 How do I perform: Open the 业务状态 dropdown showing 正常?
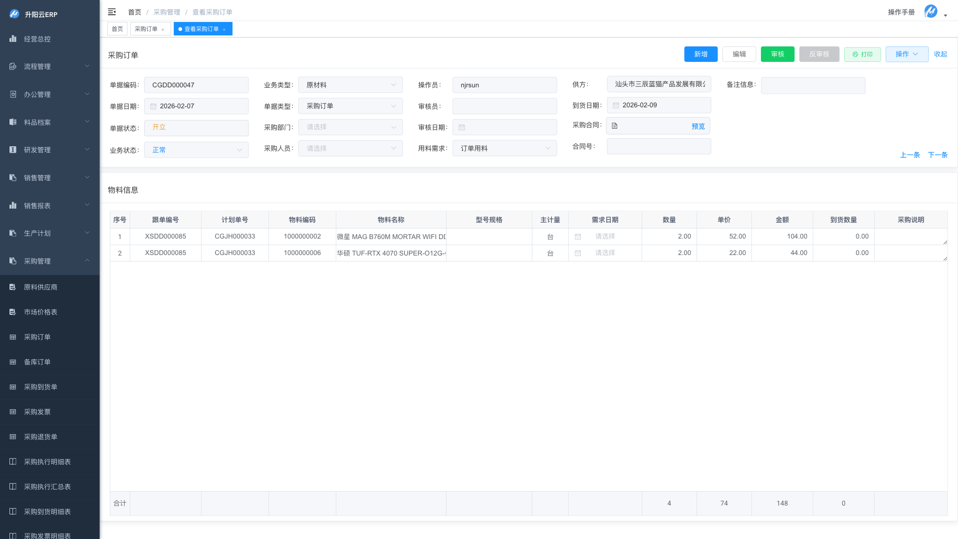point(196,150)
